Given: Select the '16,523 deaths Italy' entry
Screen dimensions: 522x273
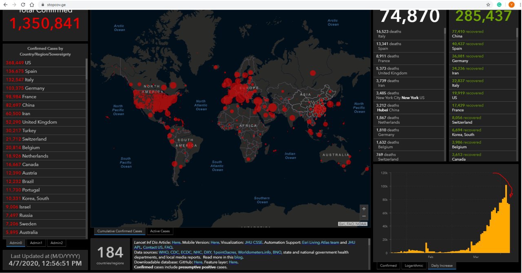Looking at the screenshot, I should (x=409, y=34).
